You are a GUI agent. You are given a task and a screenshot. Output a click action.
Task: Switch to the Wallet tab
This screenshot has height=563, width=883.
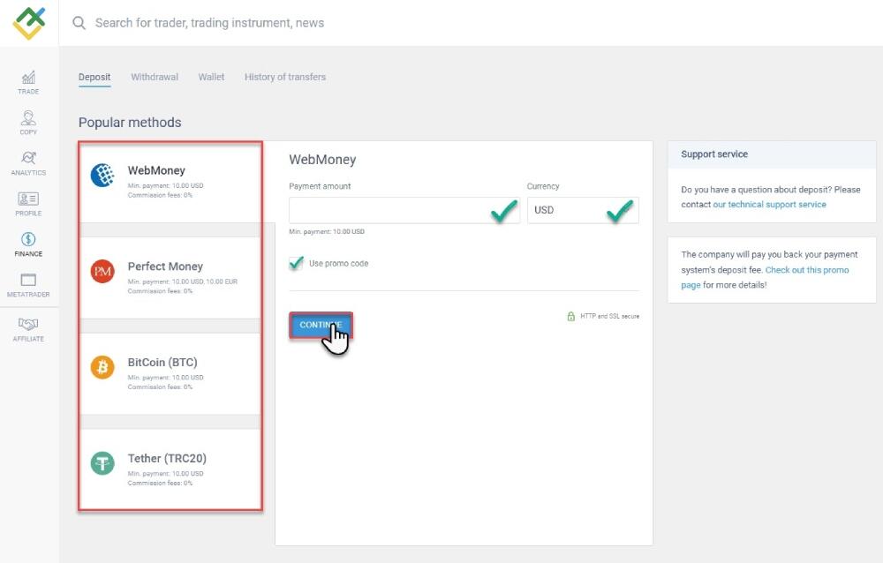pyautogui.click(x=211, y=77)
